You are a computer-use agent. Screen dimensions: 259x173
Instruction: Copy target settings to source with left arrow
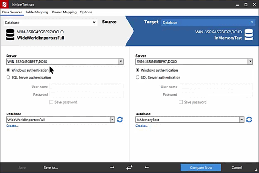[146, 167]
